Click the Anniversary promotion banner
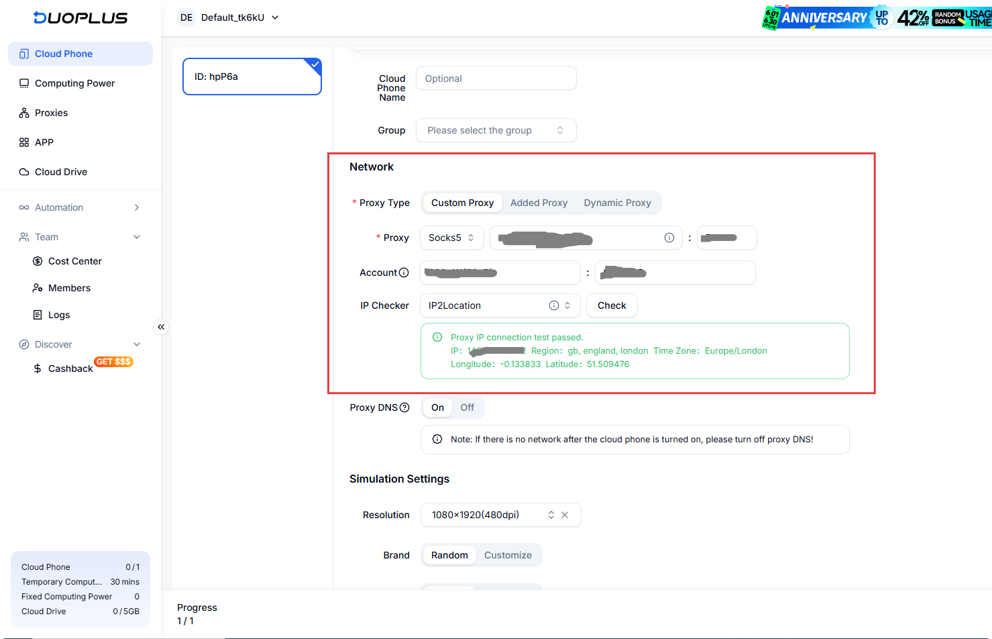Screen dimensions: 992x639 click(876, 17)
